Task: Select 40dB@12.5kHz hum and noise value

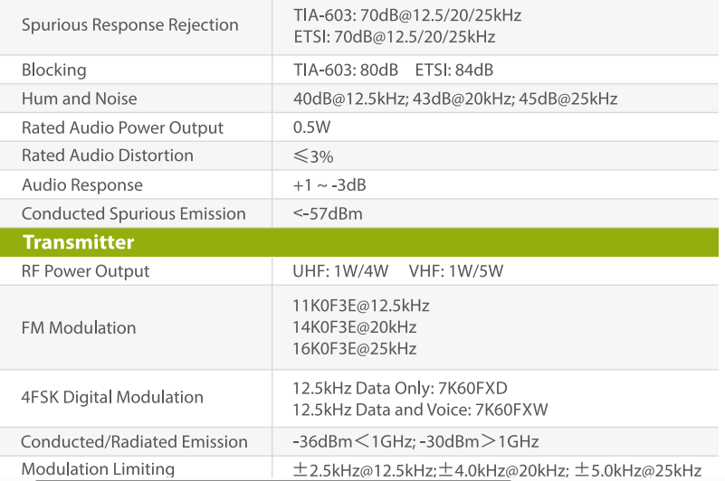Action: pyautogui.click(x=350, y=99)
